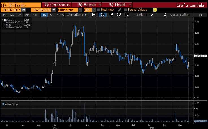
Task: Toggle the Ultimo prz legend box
Action: (5, 20)
